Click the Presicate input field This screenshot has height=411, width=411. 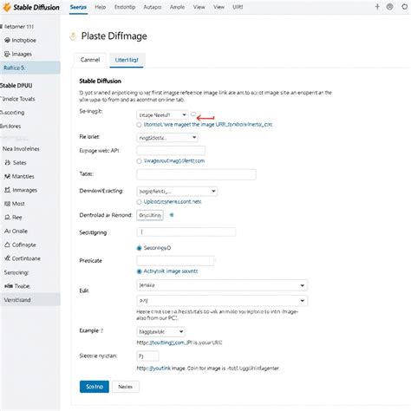pos(175,261)
